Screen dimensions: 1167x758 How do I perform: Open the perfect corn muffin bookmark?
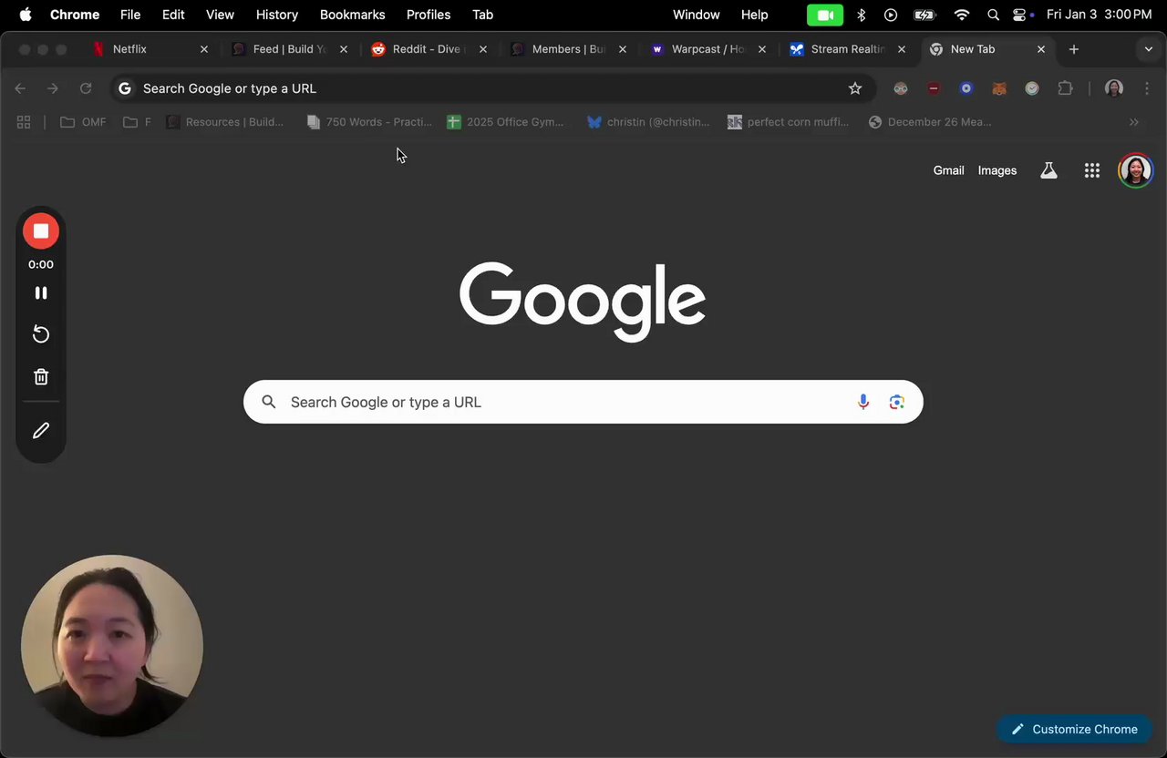tap(788, 122)
